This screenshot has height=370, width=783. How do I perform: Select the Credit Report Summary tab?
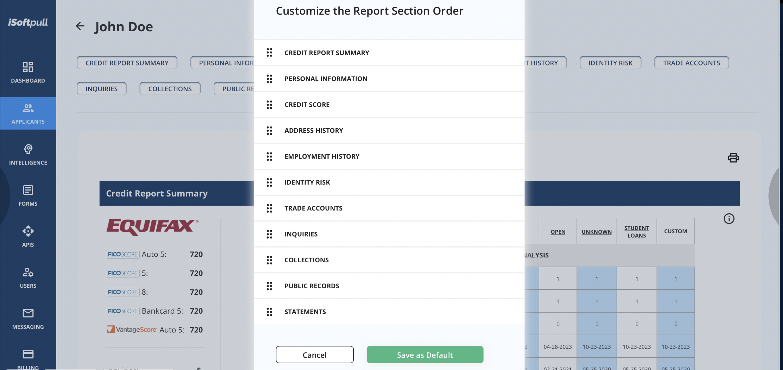127,62
